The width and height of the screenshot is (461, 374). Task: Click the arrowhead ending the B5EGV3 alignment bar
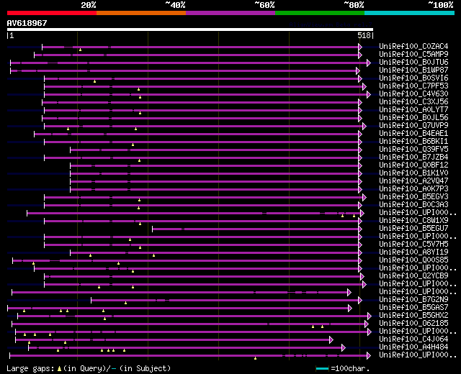point(364,198)
